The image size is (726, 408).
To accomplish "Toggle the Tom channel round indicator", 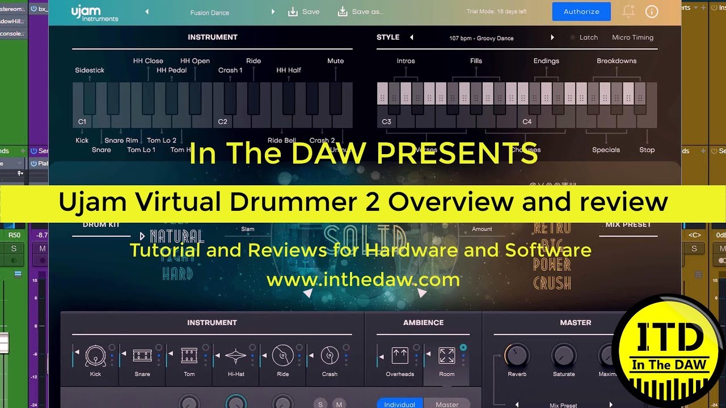I will tap(205, 347).
